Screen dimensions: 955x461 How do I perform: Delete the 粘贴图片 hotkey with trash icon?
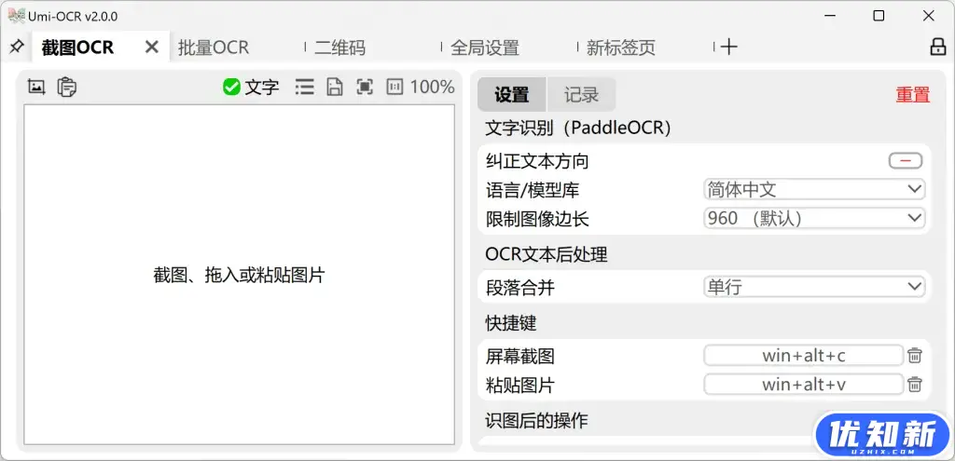[915, 385]
